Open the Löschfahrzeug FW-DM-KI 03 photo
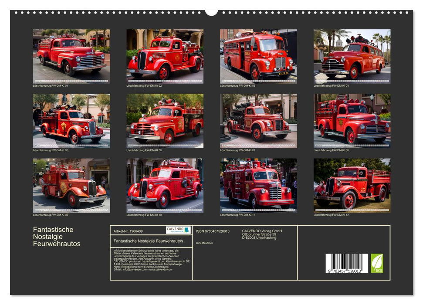This screenshot has width=423, height=305. (258, 56)
